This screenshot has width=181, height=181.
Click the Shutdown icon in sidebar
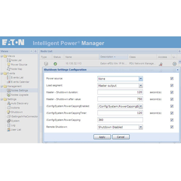[x=9, y=112]
